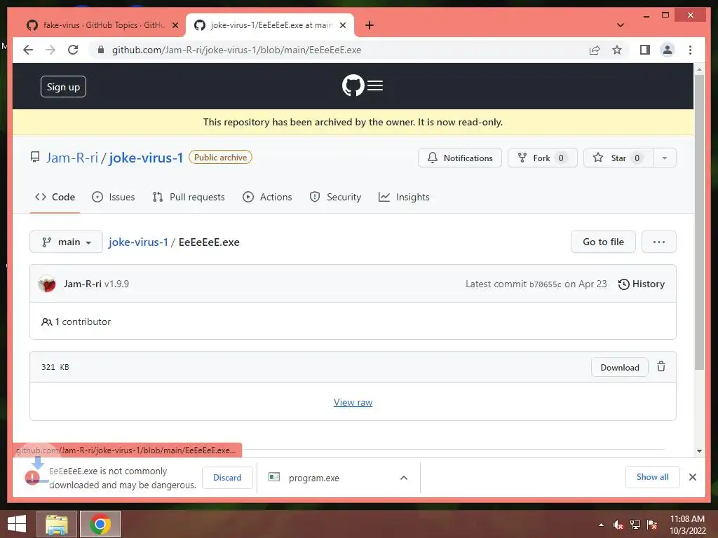Click the GitHub Octocat logo
This screenshot has width=718, height=538.
click(353, 85)
